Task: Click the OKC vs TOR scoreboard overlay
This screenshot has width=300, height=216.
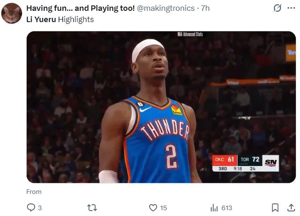Action: tap(246, 163)
